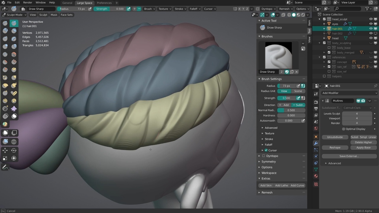Image resolution: width=379 pixels, height=213 pixels.
Task: Open the Modifier properties wrench tab
Action: pos(316,143)
